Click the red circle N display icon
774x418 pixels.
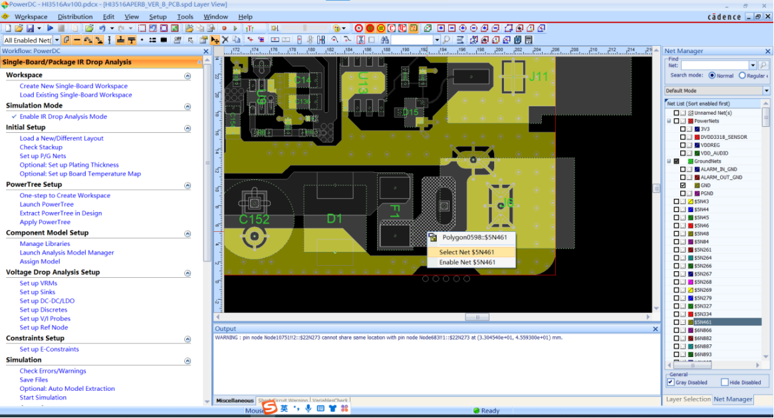click(x=359, y=29)
